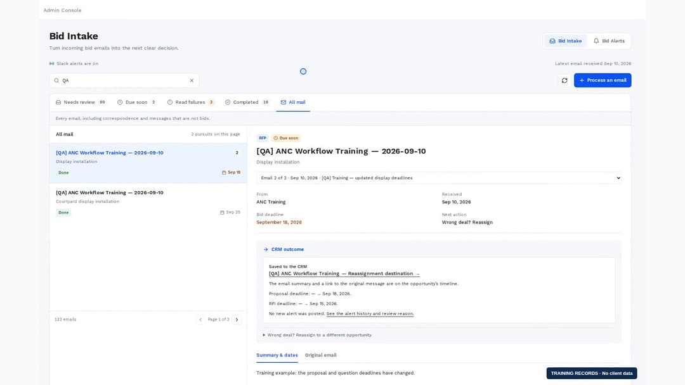Click the Slack alerts are on status

tap(74, 64)
